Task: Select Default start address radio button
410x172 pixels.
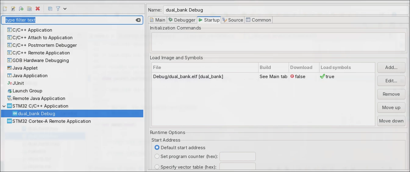Action: (157, 148)
